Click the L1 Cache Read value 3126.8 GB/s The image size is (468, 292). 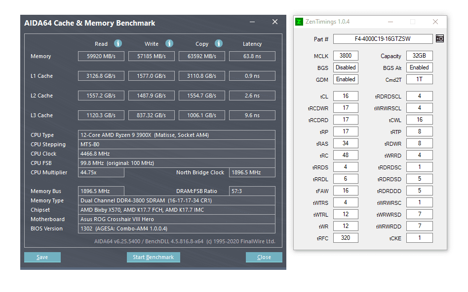(101, 76)
